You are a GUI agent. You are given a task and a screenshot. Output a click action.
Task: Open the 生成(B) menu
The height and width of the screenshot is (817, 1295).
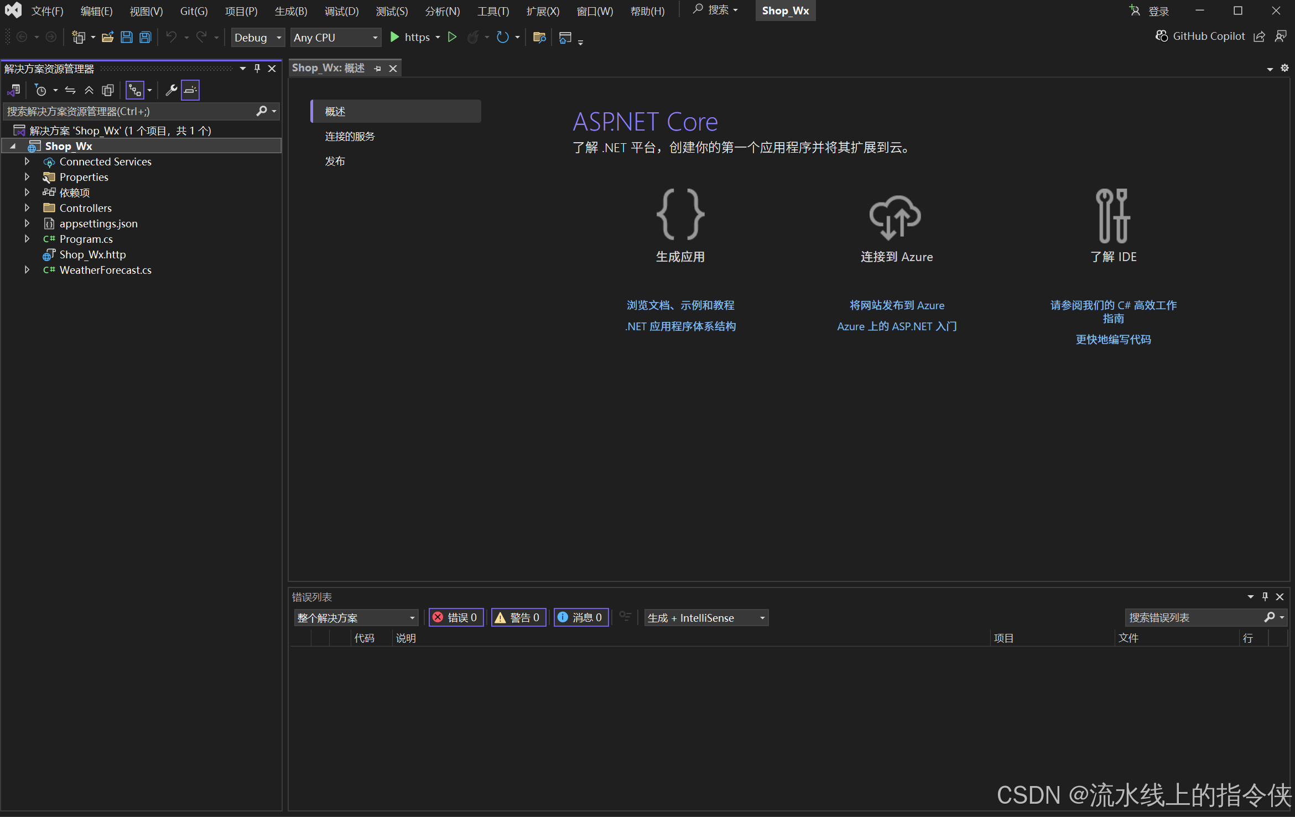click(290, 11)
